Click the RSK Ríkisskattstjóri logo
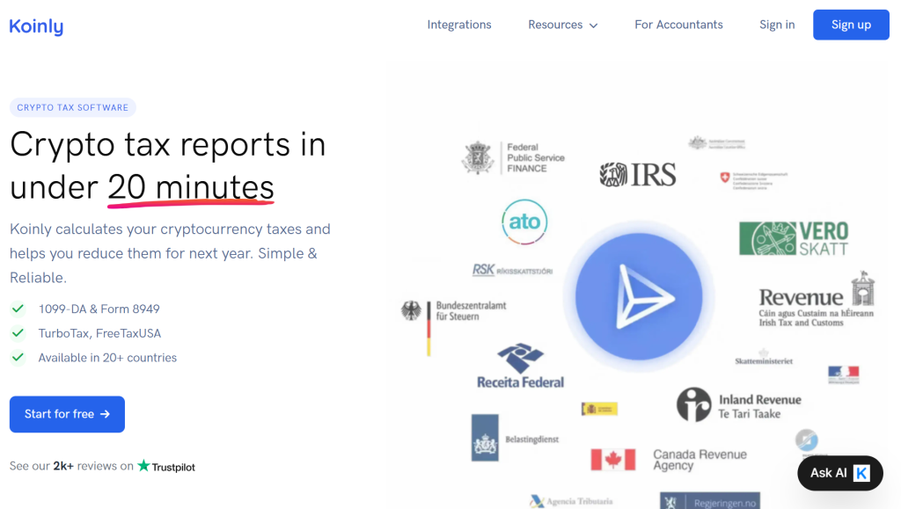 pyautogui.click(x=512, y=270)
